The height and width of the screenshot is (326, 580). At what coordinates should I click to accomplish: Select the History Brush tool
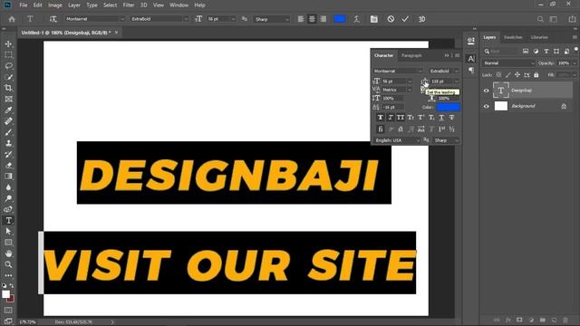(8, 155)
